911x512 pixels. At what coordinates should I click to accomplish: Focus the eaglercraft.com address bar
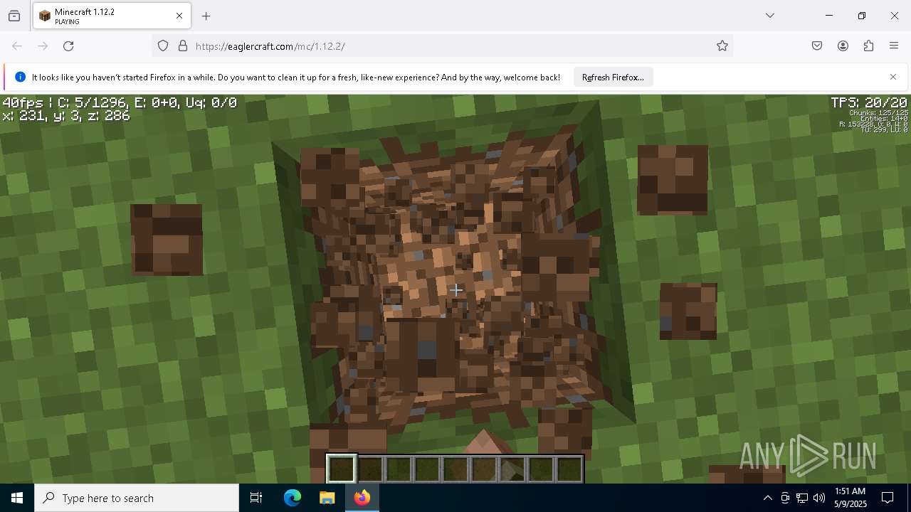click(441, 46)
